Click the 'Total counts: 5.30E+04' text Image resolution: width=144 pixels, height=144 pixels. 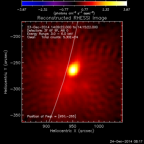[x=60, y=37]
